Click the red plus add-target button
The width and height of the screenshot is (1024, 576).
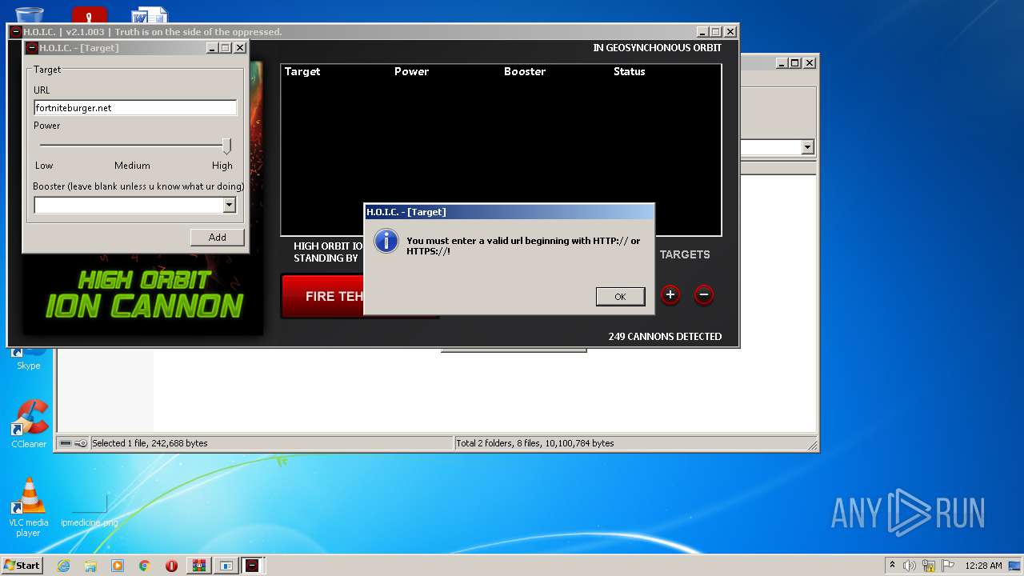(670, 294)
